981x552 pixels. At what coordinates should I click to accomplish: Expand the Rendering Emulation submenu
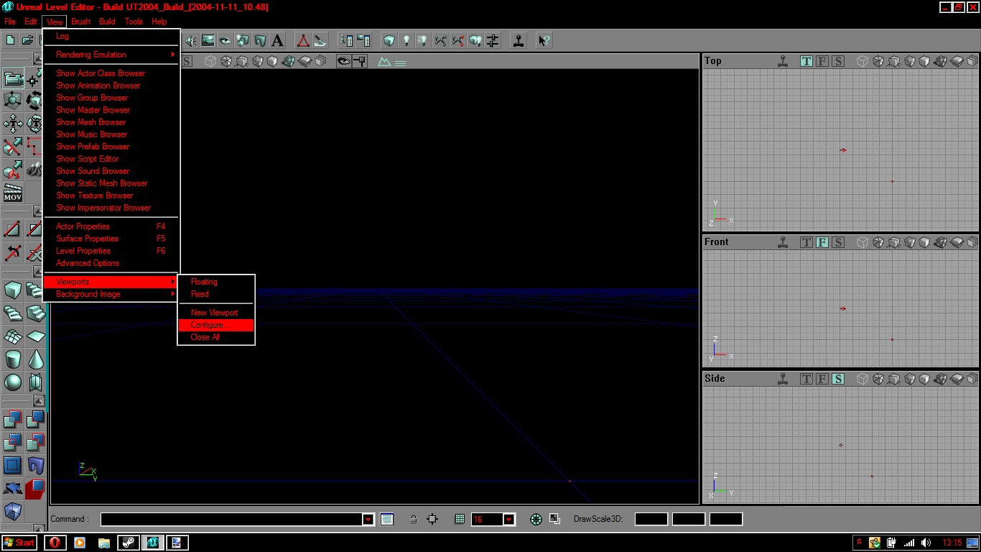[111, 55]
